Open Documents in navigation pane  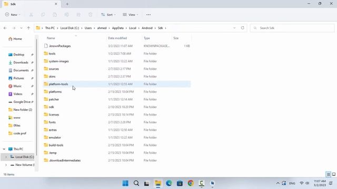21,70
